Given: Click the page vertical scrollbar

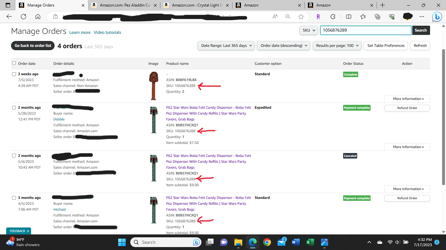Looking at the screenshot, I should (443, 117).
